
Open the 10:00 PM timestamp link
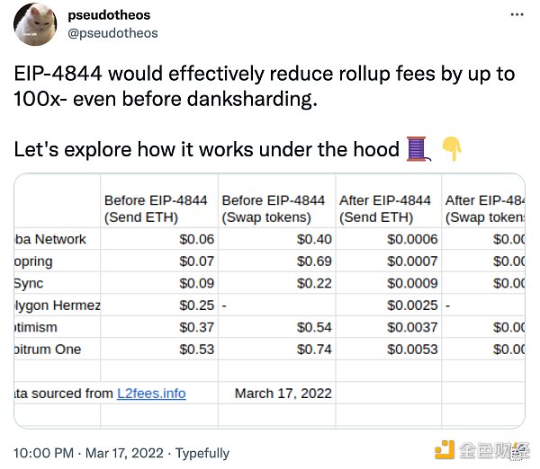[x=43, y=453]
